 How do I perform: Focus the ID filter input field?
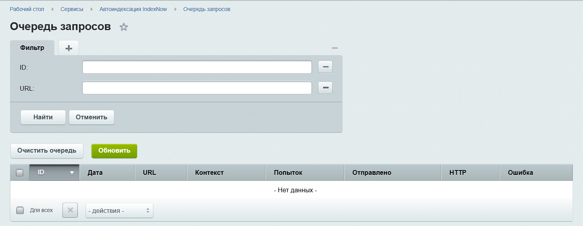coord(197,67)
